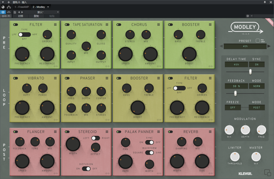Viewport: 274px width, 179px height.
Task: Expand dropdown next to settings gear
Action: 252,16
